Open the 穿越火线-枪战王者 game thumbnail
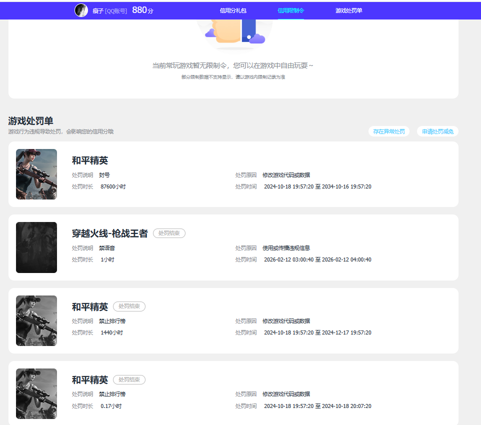The height and width of the screenshot is (425, 481). point(36,247)
